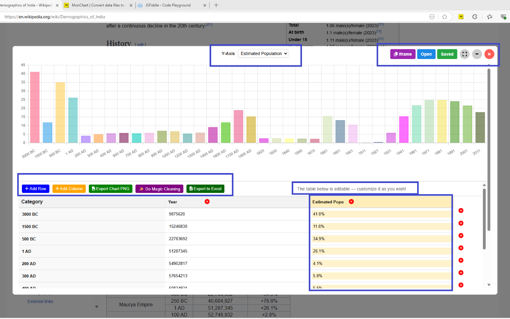Delete the 3000 BC row with its red X
The height and width of the screenshot is (319, 510).
461,210
